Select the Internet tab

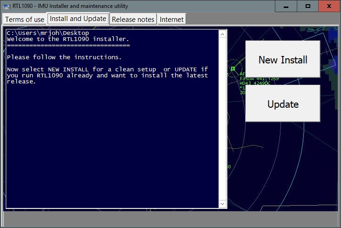click(171, 20)
